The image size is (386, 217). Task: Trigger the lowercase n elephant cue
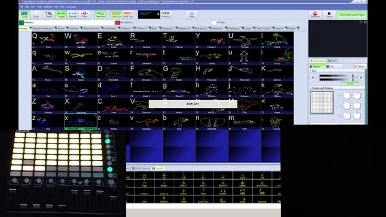click(x=212, y=122)
